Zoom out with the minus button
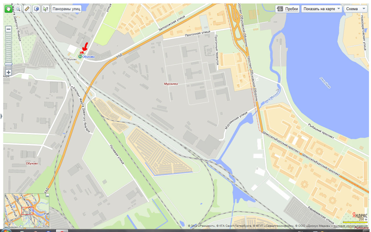 click(8, 29)
